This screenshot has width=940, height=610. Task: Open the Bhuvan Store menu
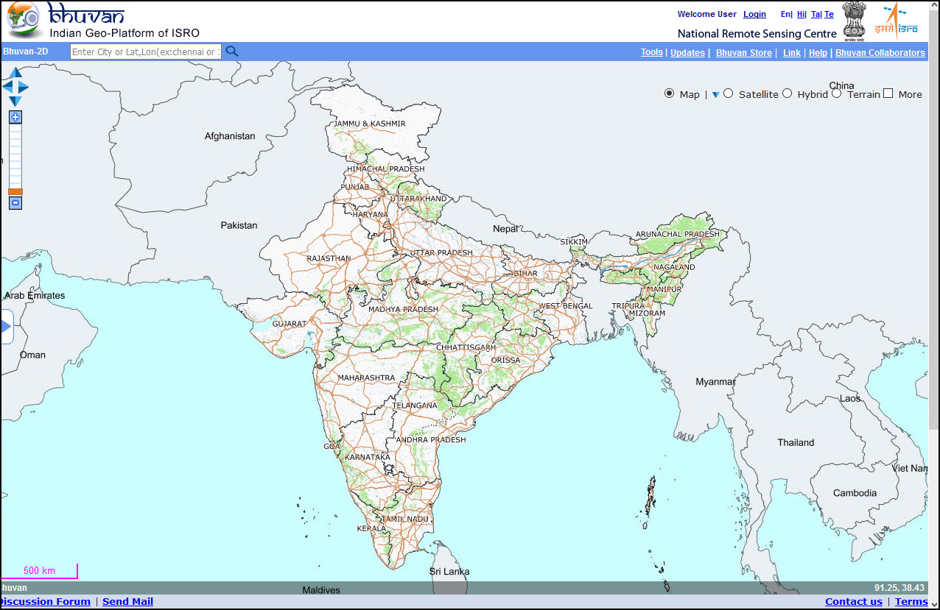(744, 53)
